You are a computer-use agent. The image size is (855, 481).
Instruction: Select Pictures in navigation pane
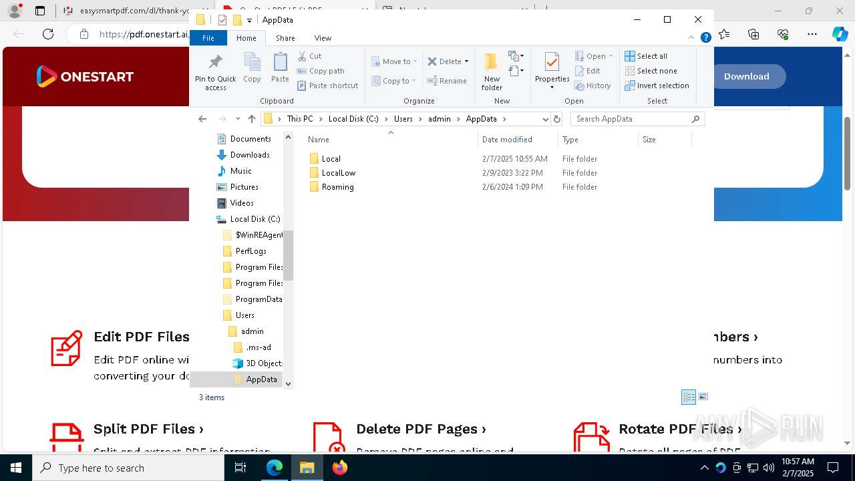tap(238, 187)
